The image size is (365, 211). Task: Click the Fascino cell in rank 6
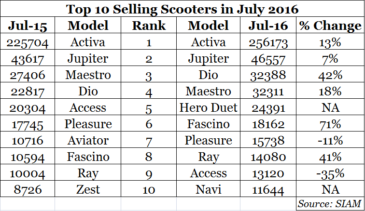pos(208,124)
